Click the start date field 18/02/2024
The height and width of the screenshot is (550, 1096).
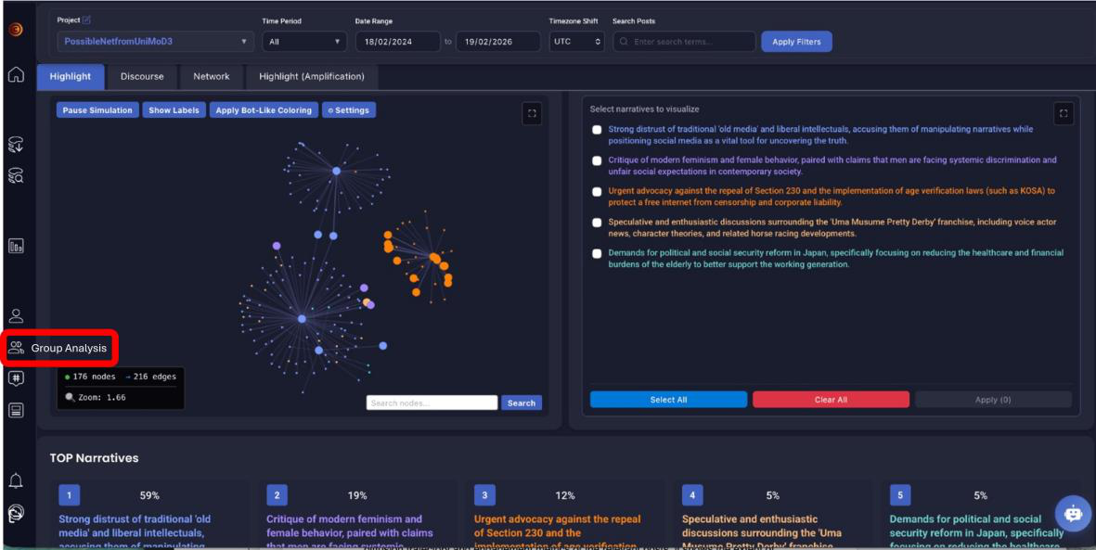coord(398,41)
